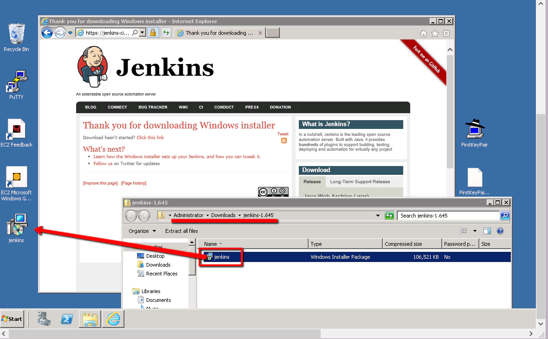Open Internet Explorer settings via the gear icon
This screenshot has height=339, width=548.
coord(446,33)
